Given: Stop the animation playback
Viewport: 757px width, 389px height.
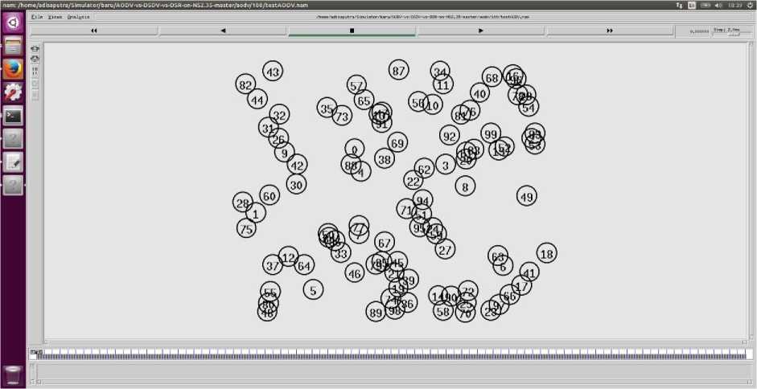Looking at the screenshot, I should 352,31.
